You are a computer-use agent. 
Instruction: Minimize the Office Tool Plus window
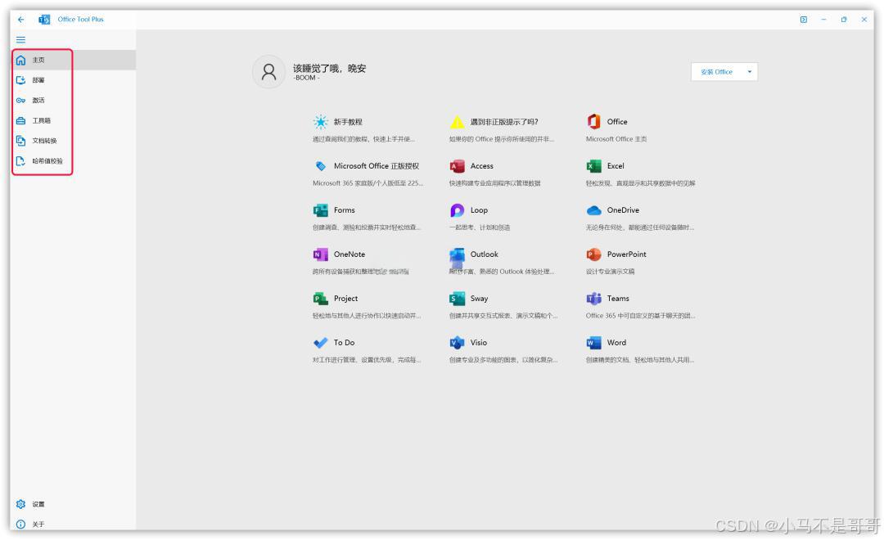pos(823,19)
